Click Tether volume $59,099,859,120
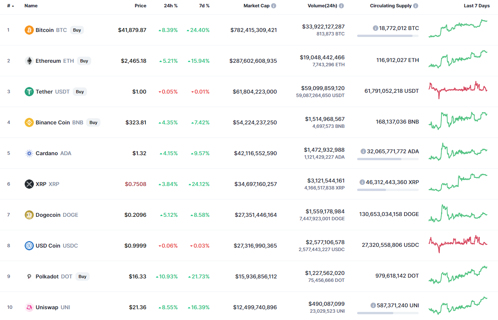The height and width of the screenshot is (320, 498). click(x=322, y=88)
